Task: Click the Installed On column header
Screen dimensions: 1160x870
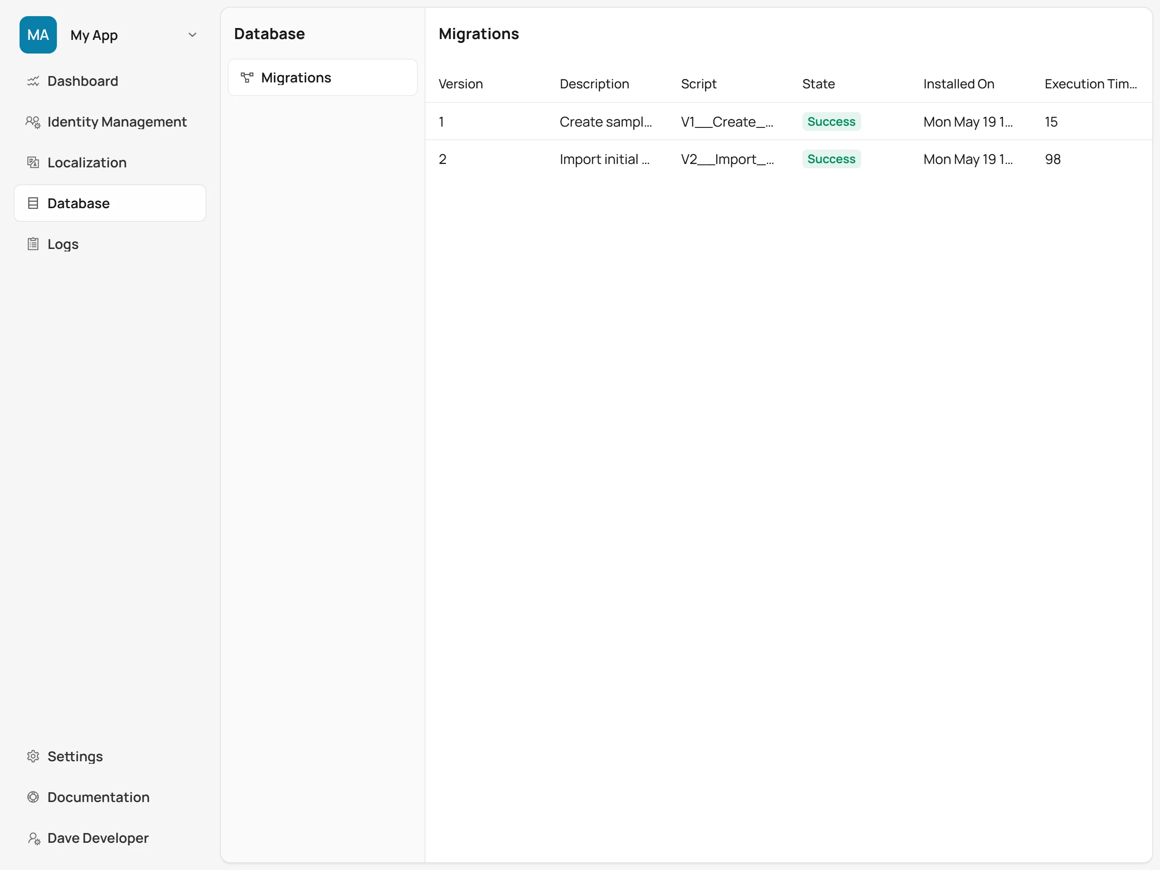Action: tap(958, 84)
